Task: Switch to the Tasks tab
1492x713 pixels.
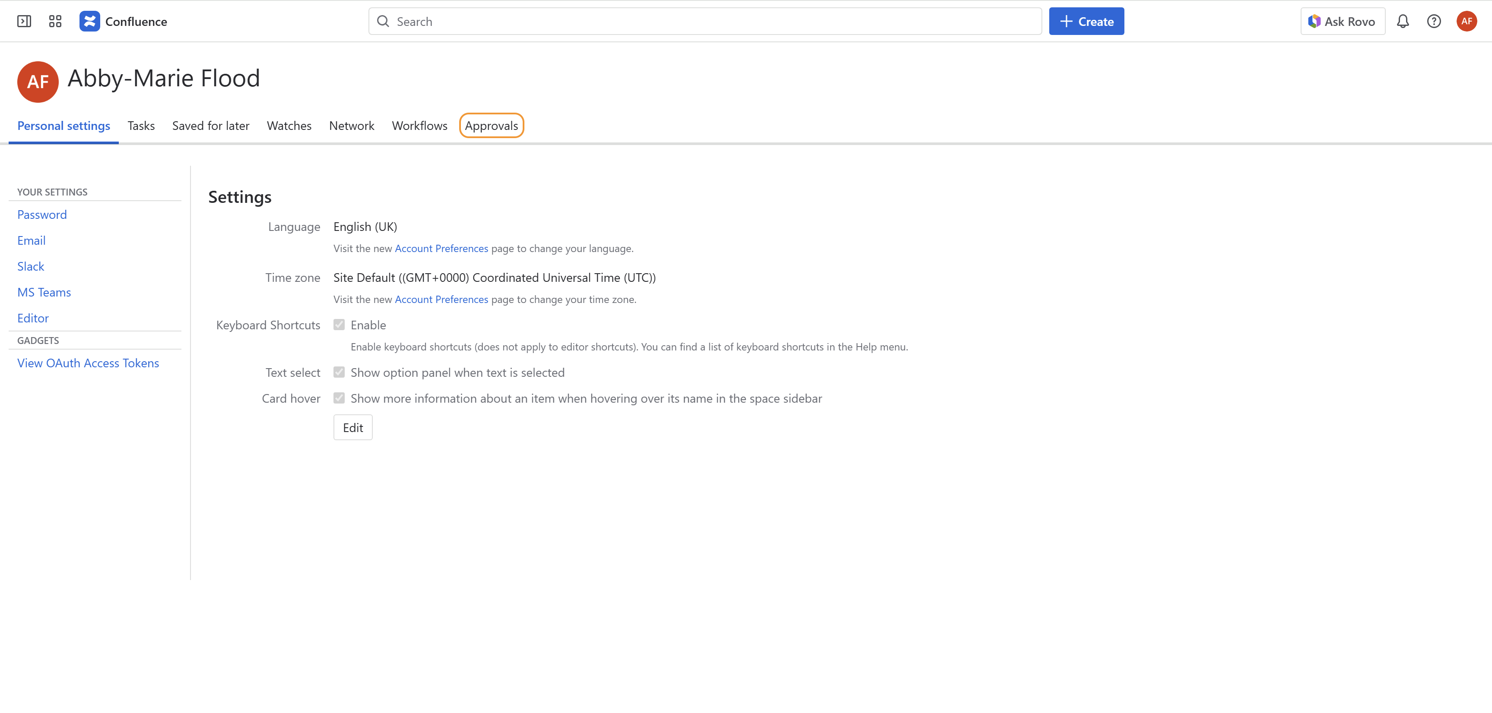Action: [x=141, y=126]
